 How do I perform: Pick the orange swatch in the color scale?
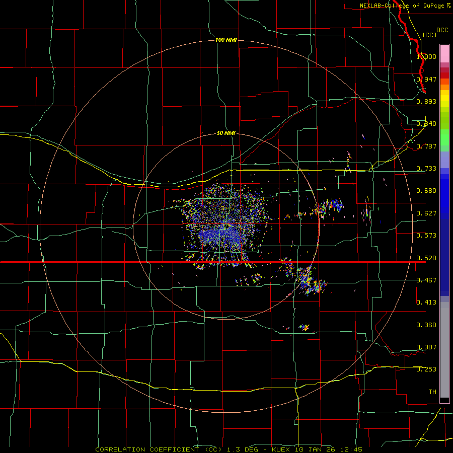pyautogui.click(x=444, y=87)
